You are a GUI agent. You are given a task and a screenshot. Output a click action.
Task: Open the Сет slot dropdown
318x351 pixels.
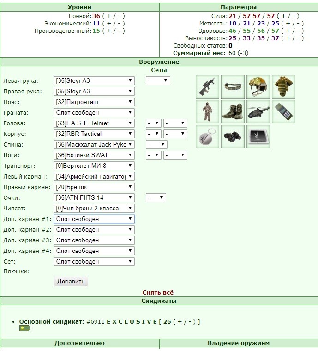coord(94,261)
